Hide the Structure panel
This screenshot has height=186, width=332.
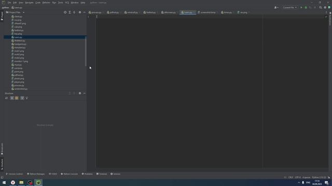click(x=84, y=93)
